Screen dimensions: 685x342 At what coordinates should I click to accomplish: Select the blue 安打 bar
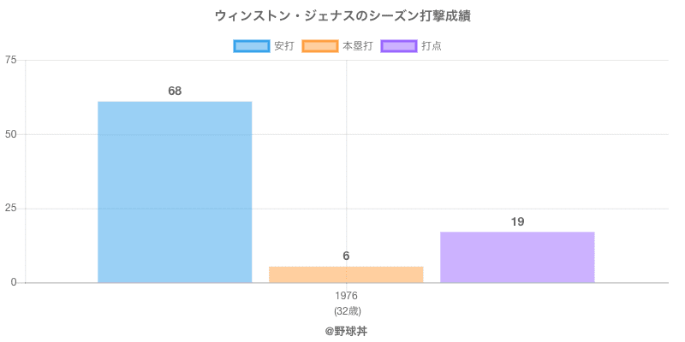click(x=175, y=192)
